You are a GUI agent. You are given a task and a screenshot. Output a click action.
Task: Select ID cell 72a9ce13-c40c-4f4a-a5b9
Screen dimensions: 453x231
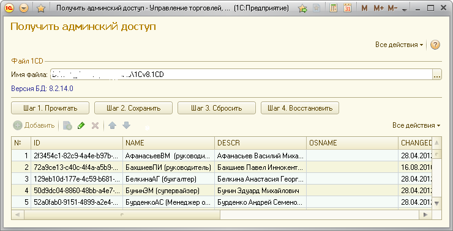click(77, 167)
